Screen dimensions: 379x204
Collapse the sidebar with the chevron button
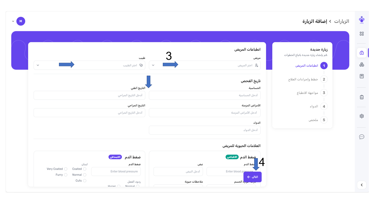[362, 185]
